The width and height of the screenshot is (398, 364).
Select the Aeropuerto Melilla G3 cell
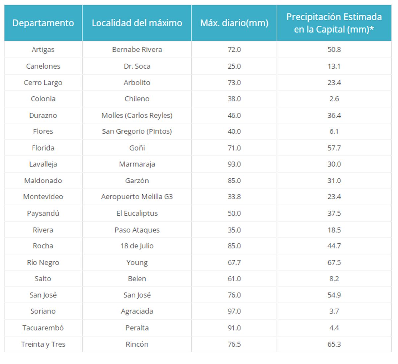[x=137, y=197]
